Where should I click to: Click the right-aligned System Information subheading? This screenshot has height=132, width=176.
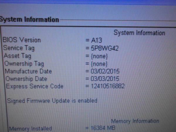coord(139,33)
